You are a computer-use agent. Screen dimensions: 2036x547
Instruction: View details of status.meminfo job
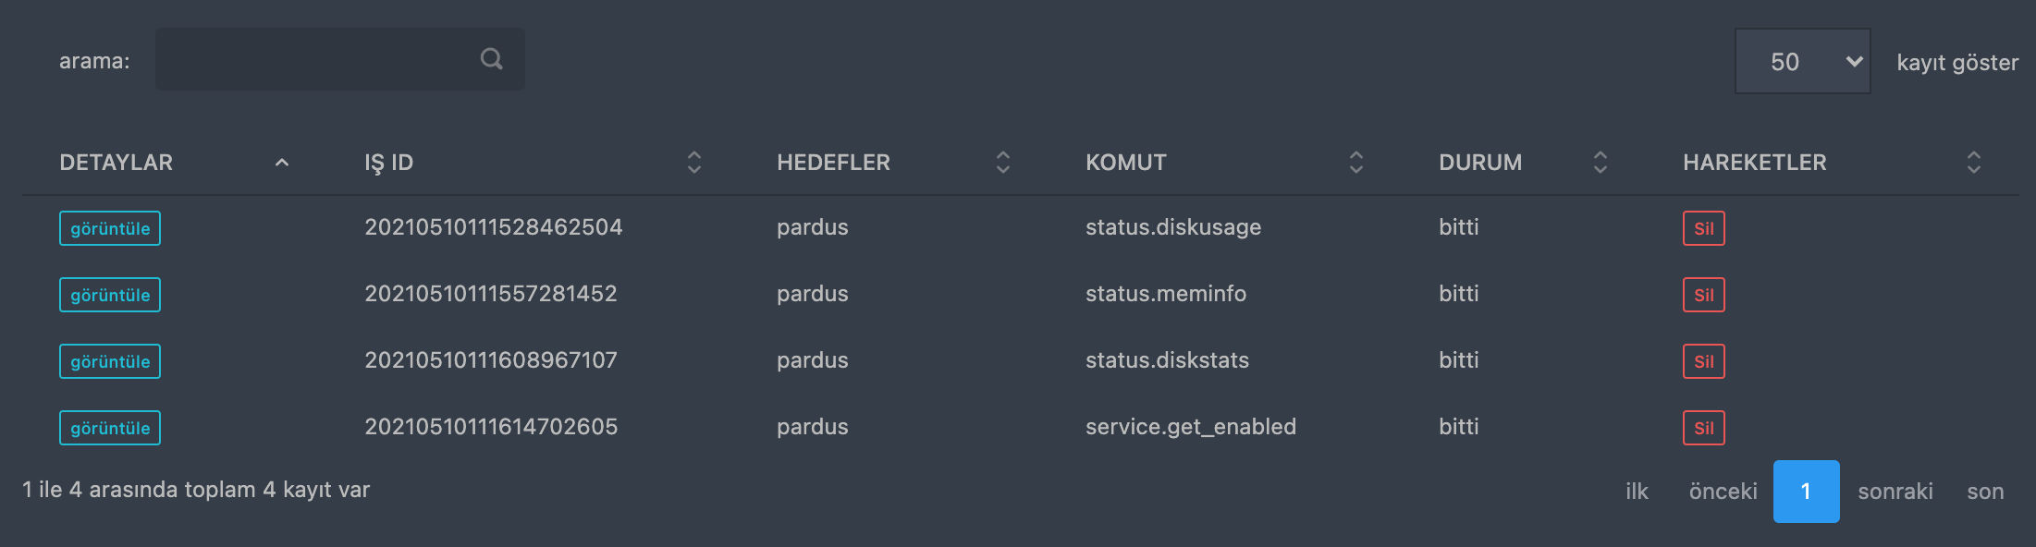(110, 295)
